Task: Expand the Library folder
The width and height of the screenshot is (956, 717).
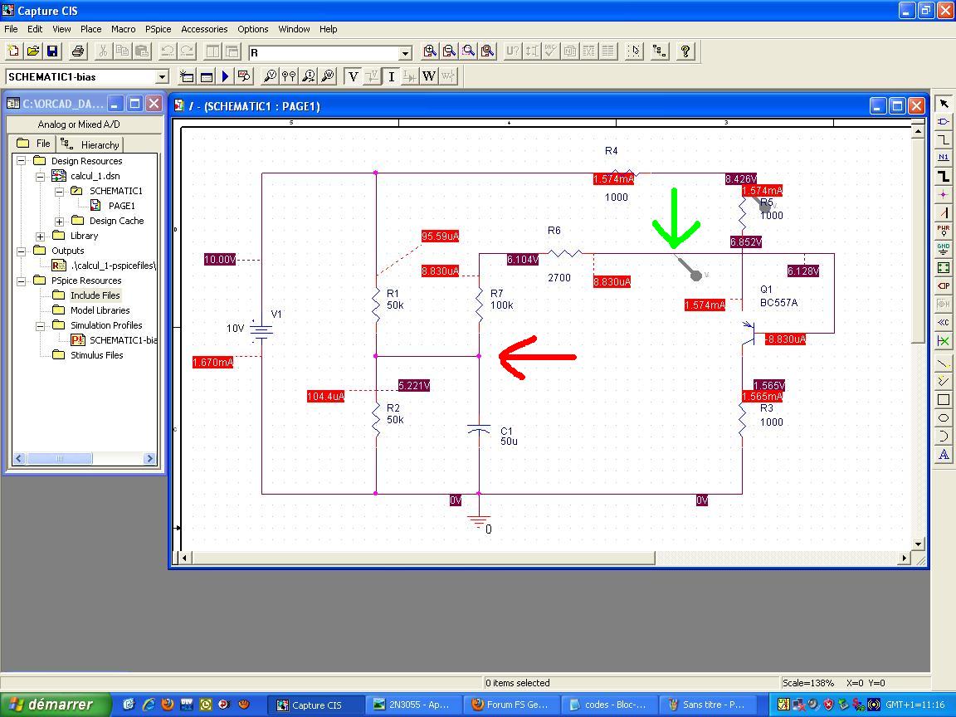Action: (x=40, y=236)
